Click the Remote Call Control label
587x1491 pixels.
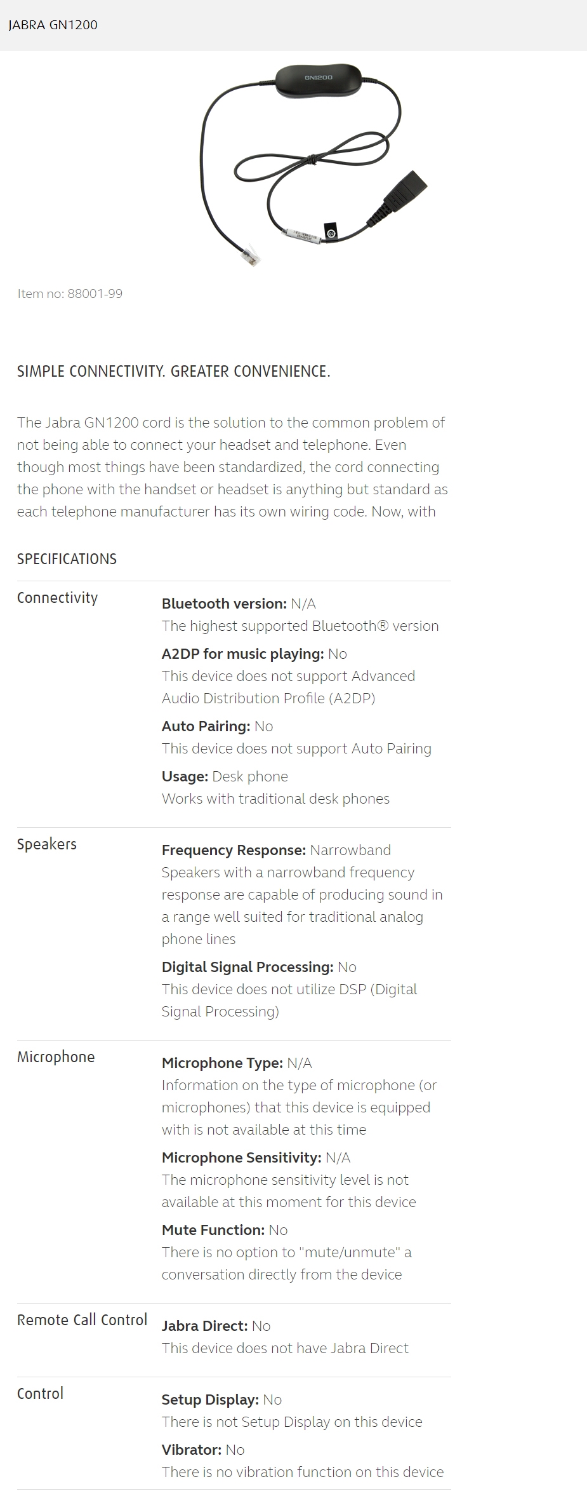pos(82,1320)
